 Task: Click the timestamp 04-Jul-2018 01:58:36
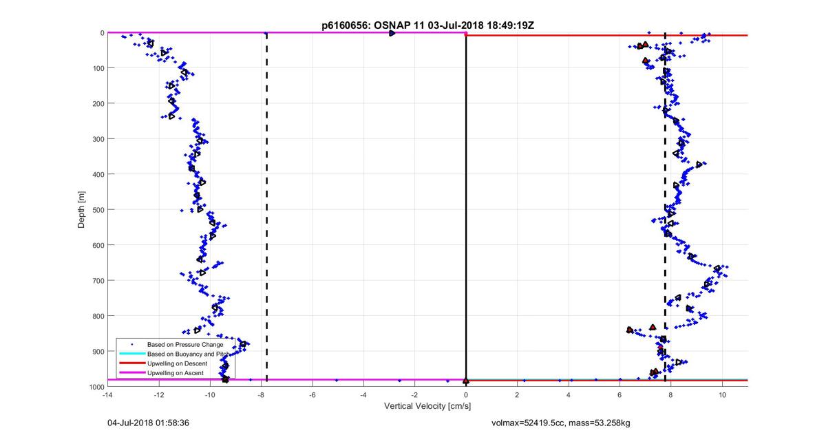(149, 422)
